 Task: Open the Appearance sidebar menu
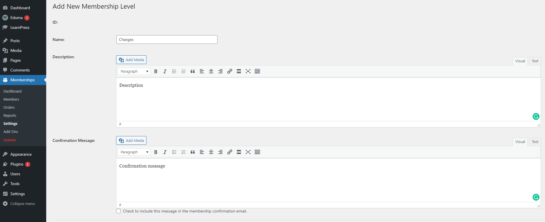(x=23, y=154)
